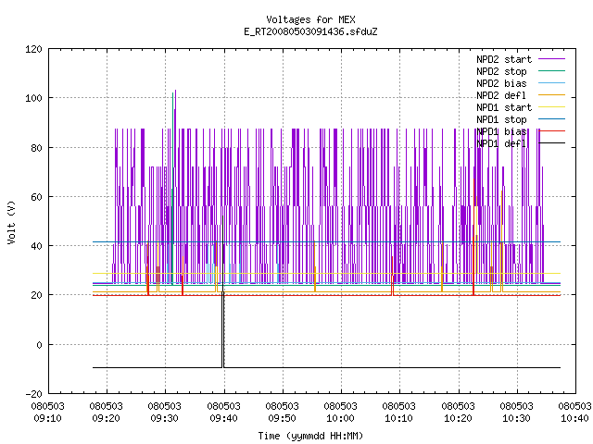Click the black NPD1 defl legend line
Viewport: 593px width, 444px height.
(551, 143)
